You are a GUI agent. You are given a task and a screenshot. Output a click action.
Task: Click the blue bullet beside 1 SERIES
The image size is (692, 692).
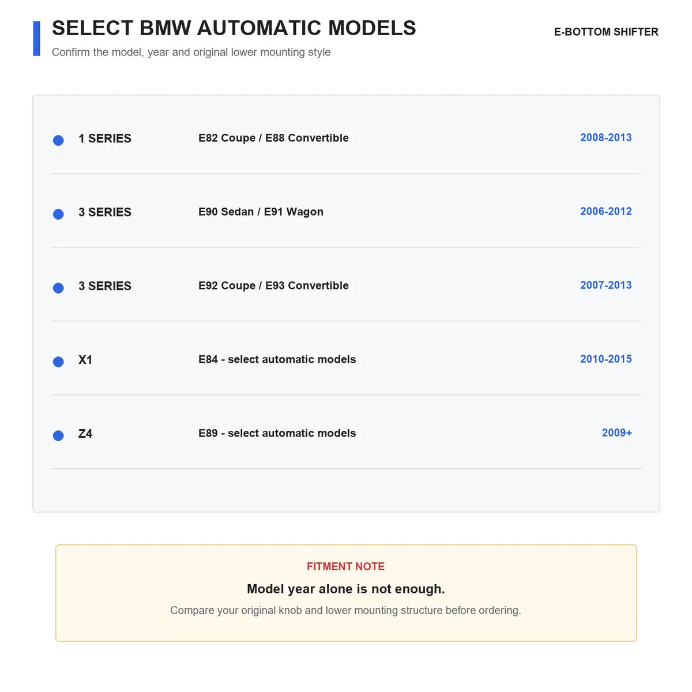pos(58,140)
